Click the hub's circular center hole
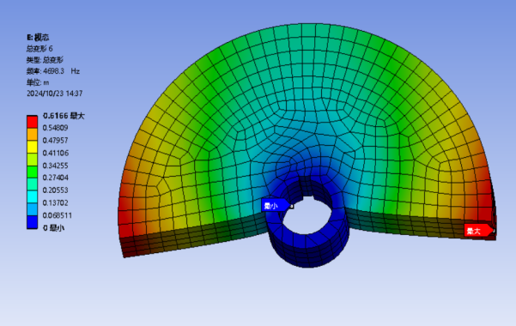 [x=307, y=215]
